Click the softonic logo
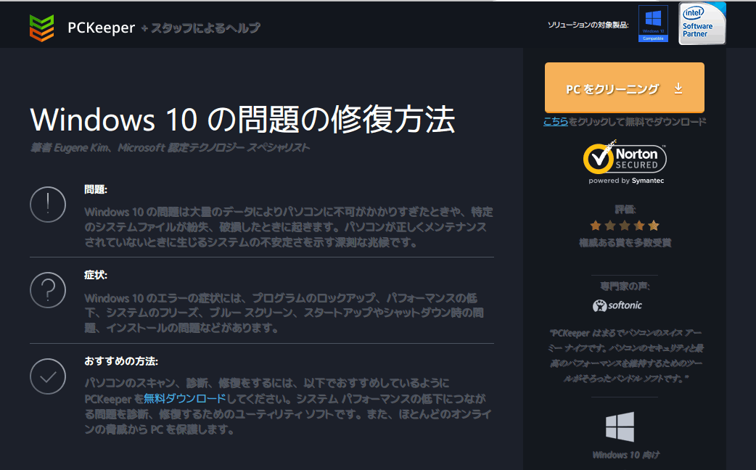 point(617,305)
